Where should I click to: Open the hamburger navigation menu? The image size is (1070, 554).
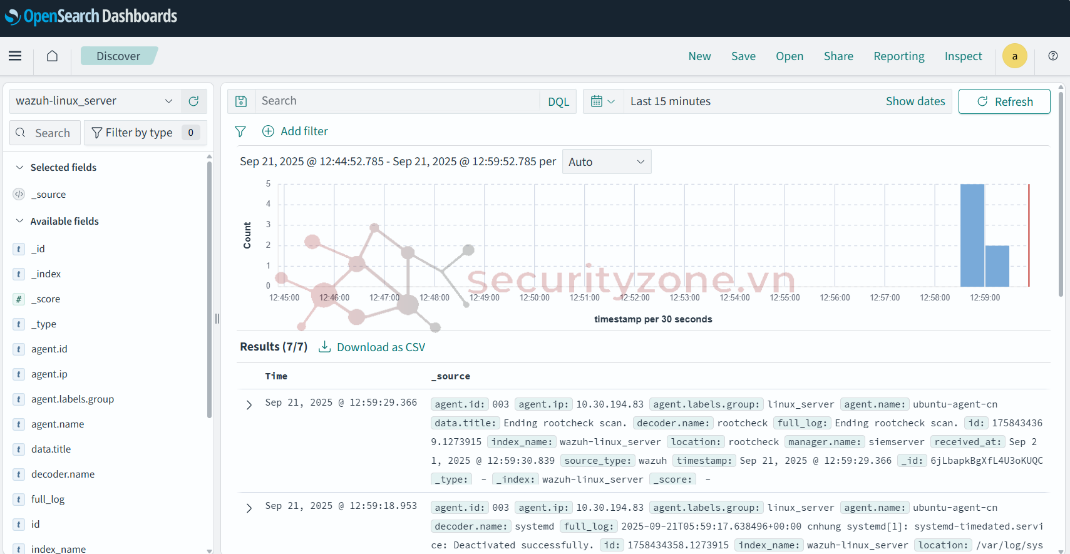pos(15,56)
